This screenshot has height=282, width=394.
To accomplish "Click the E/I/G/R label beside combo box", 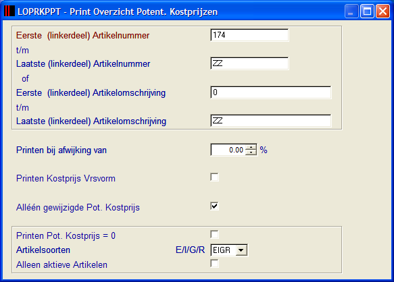I will 190,250.
